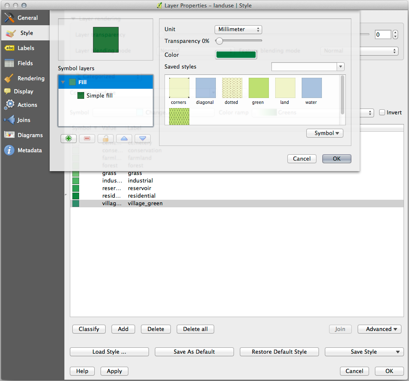Click the Classify button

pyautogui.click(x=89, y=329)
